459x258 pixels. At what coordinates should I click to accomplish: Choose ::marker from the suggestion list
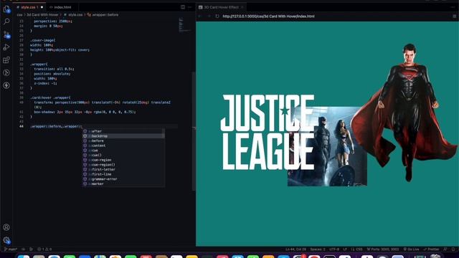(x=123, y=183)
